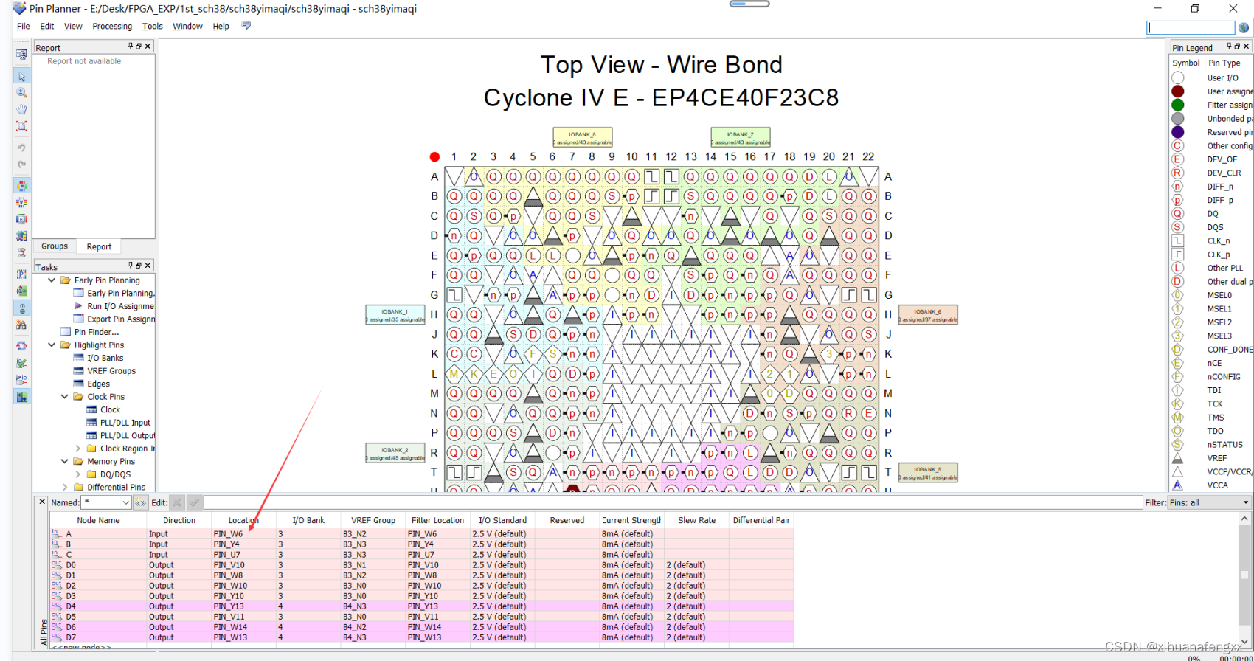Close the All Pins table panel

tap(42, 502)
